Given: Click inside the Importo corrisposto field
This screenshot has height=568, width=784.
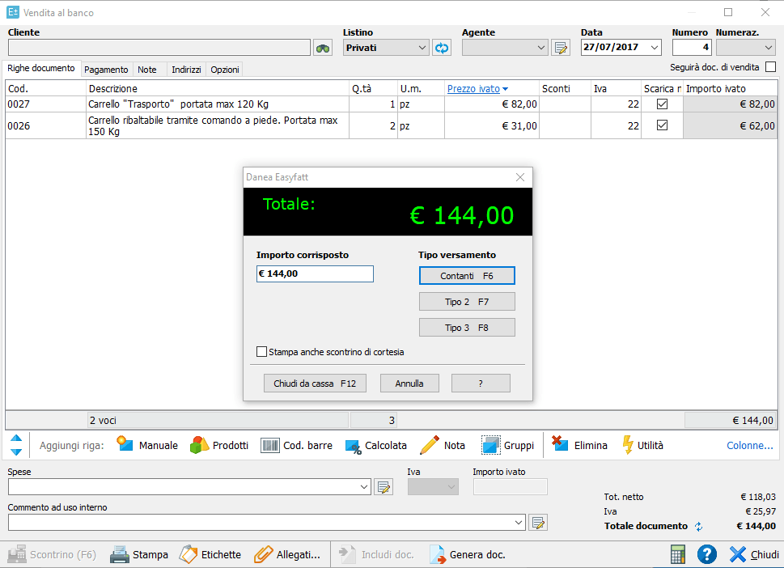Looking at the screenshot, I should pos(314,273).
